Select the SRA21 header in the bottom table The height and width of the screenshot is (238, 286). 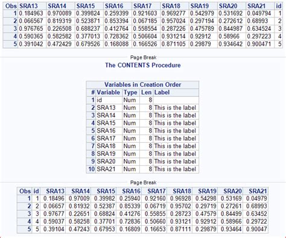coord(258,191)
